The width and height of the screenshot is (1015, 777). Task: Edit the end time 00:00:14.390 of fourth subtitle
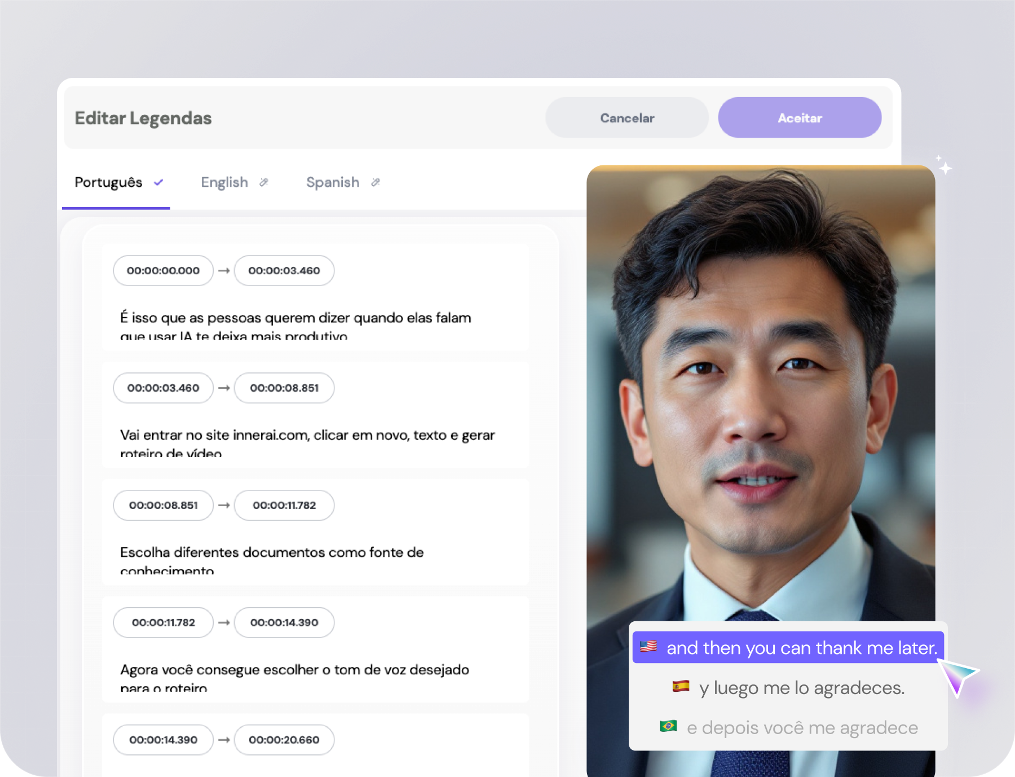pos(284,623)
